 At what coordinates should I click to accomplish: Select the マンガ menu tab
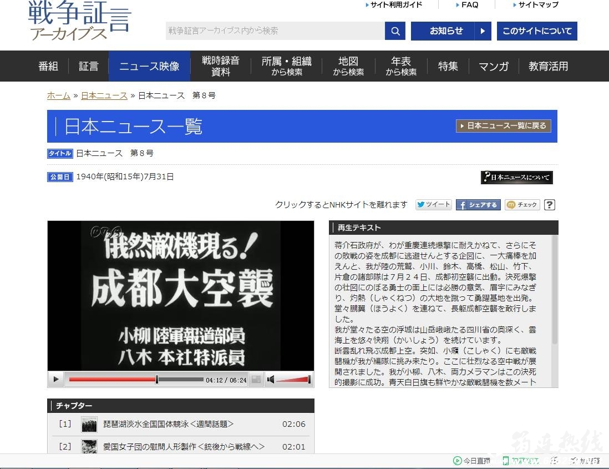pyautogui.click(x=494, y=66)
